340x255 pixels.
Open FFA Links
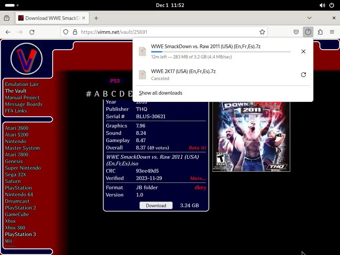(x=16, y=111)
